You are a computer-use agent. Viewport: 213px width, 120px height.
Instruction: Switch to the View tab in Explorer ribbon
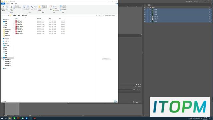point(16,4)
